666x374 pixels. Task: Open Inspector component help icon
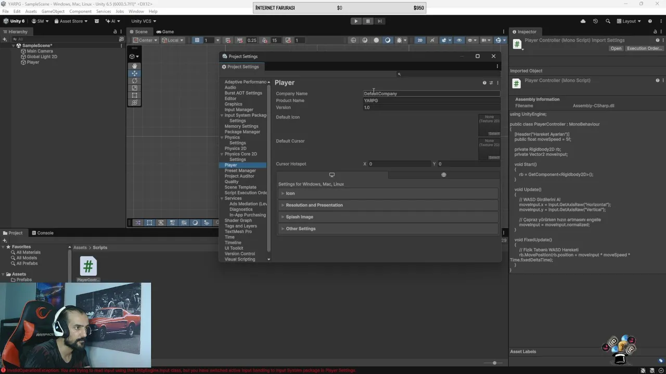coord(657,81)
